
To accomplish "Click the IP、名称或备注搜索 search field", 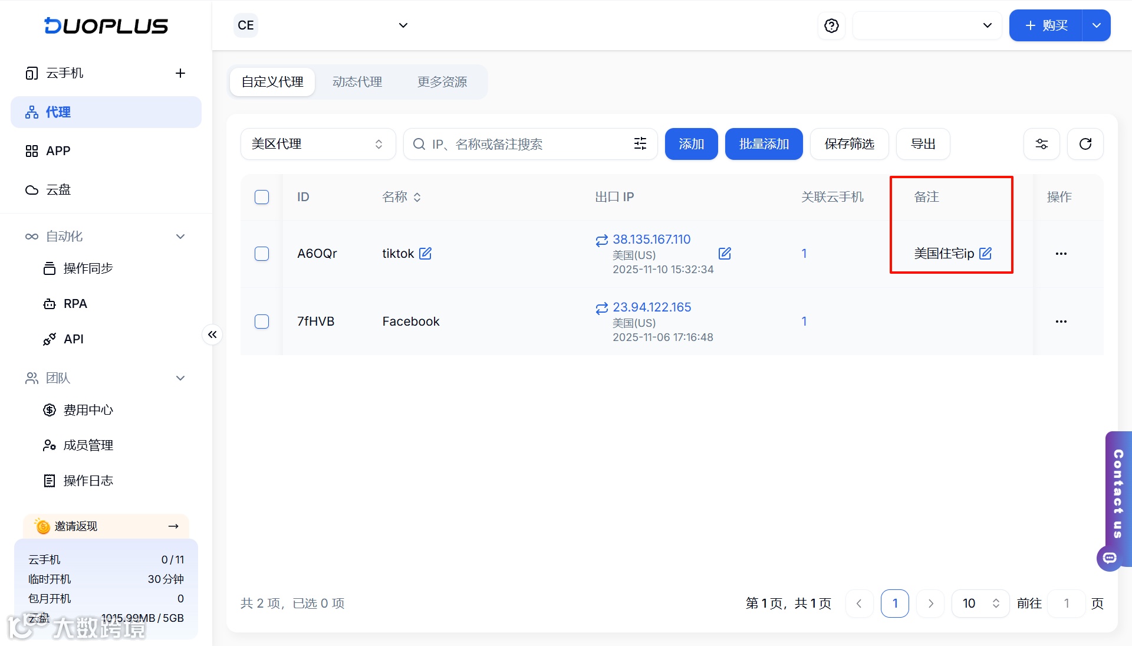I will point(525,144).
